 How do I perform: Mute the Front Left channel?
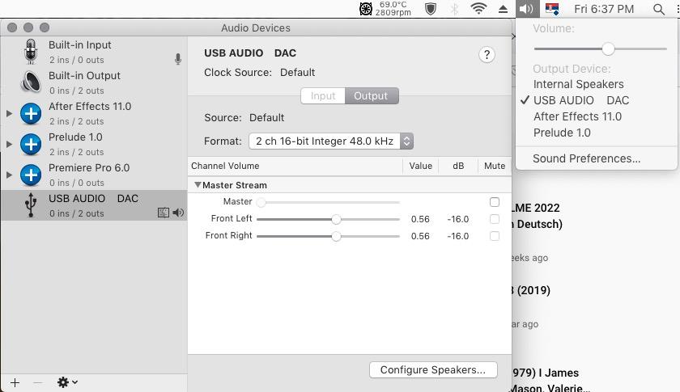(495, 219)
